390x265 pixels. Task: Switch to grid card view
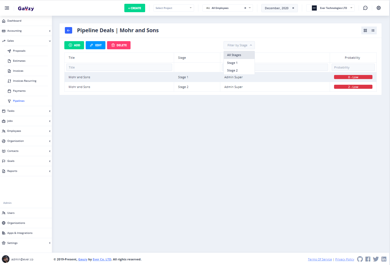(x=365, y=31)
